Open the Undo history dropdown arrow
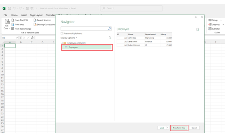The image size is (225, 137). [17, 8]
